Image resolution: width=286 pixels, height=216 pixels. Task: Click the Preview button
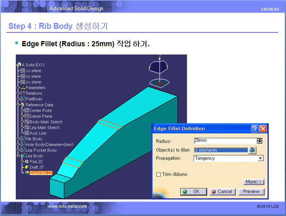pos(251,192)
